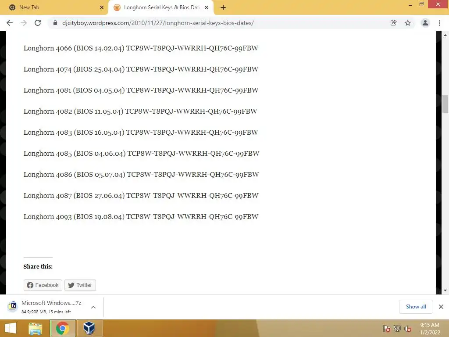The height and width of the screenshot is (337, 449).
Task: Open the Chrome profile avatar
Action: click(x=425, y=23)
